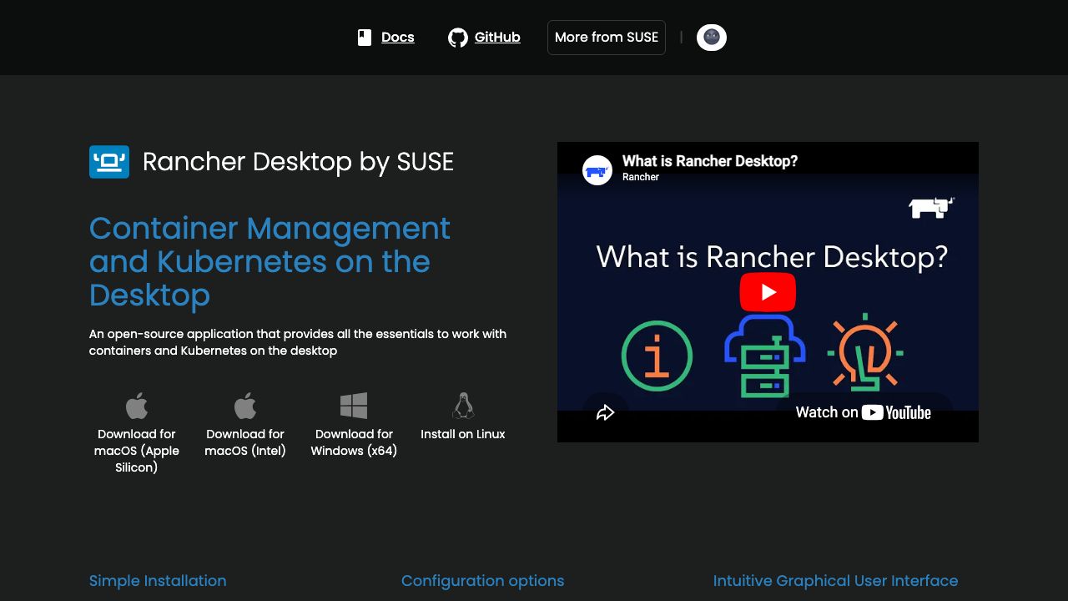The image size is (1068, 601).
Task: Expand the More from SUSE menu
Action: point(607,38)
